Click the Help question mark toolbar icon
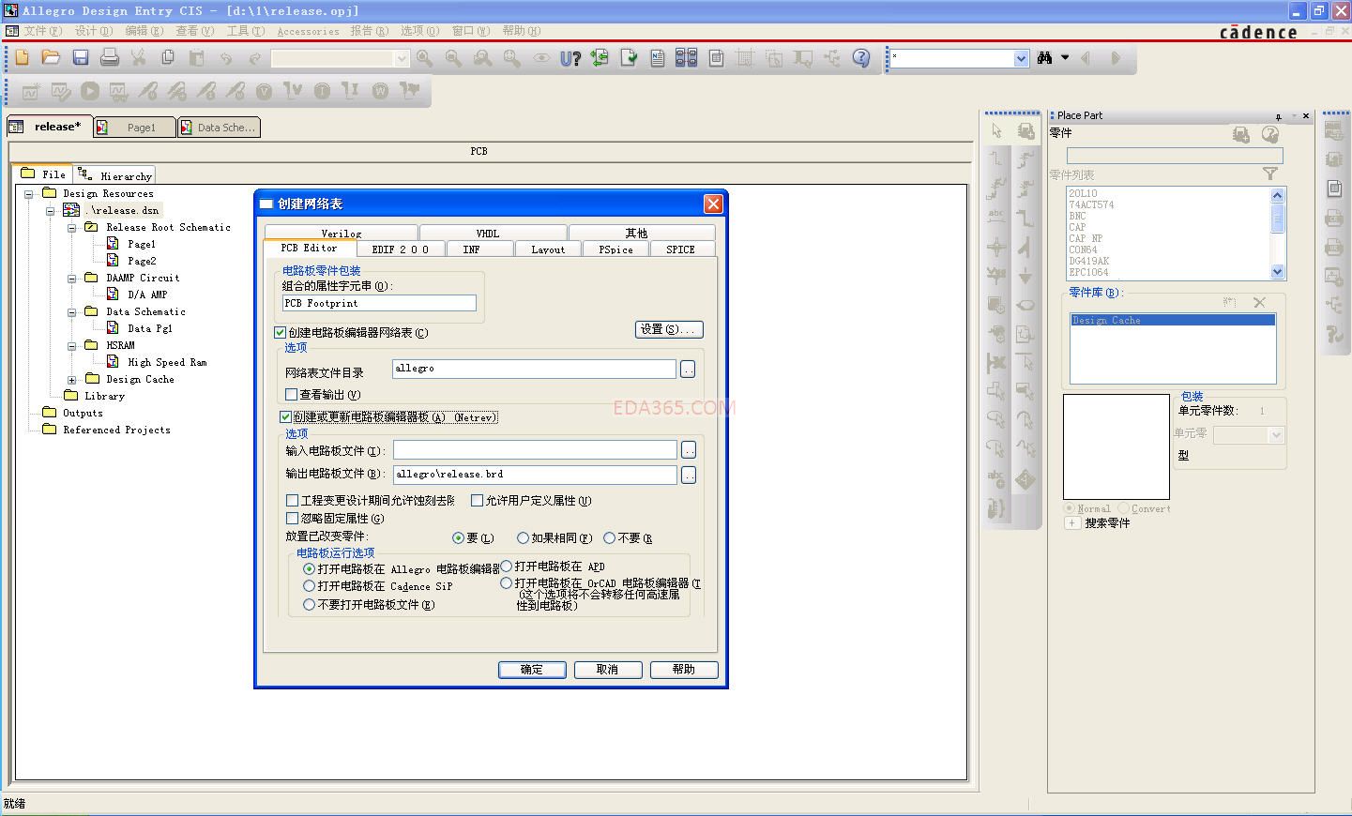 [861, 58]
